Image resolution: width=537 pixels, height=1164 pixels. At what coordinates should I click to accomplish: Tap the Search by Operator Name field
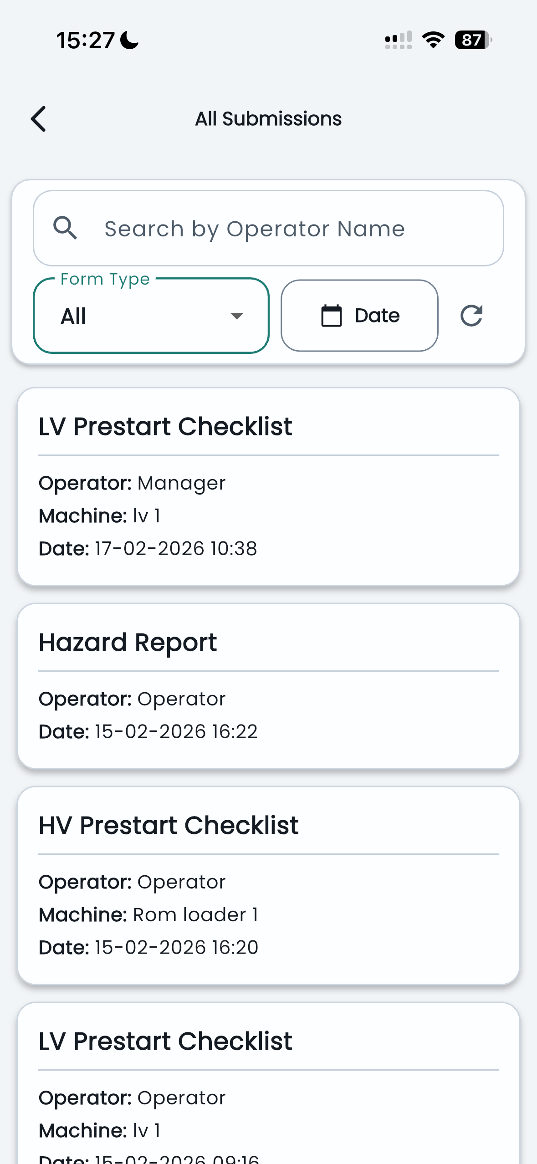(268, 228)
